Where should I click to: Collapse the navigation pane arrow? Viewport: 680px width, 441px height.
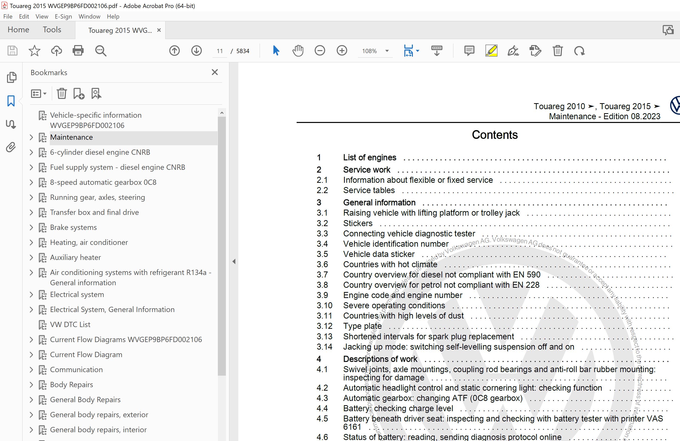(x=234, y=261)
